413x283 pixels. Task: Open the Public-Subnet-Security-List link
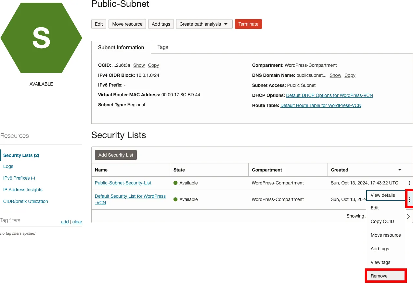click(123, 183)
